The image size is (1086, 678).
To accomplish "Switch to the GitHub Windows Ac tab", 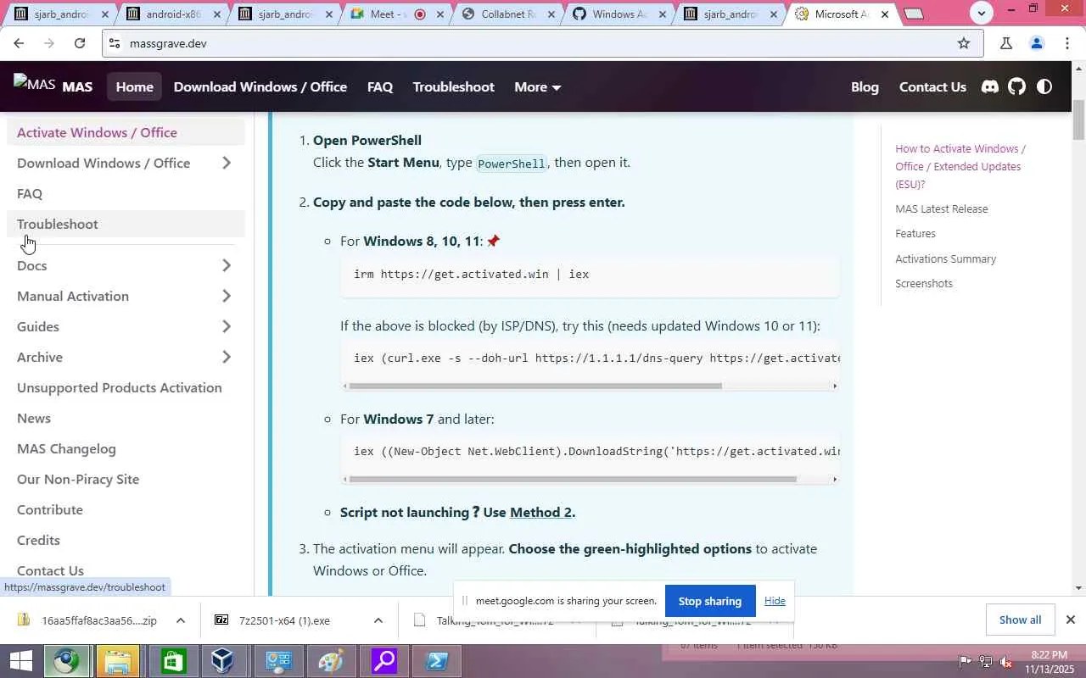I will pos(619,14).
